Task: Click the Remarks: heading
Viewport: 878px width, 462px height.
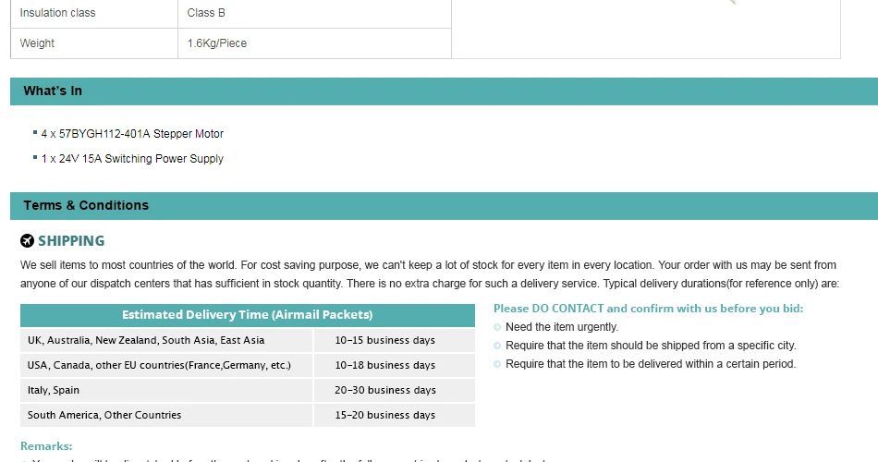Action: pos(46,446)
